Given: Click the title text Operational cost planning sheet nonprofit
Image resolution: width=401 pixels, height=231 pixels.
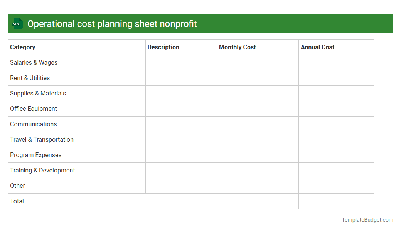Looking at the screenshot, I should [111, 23].
